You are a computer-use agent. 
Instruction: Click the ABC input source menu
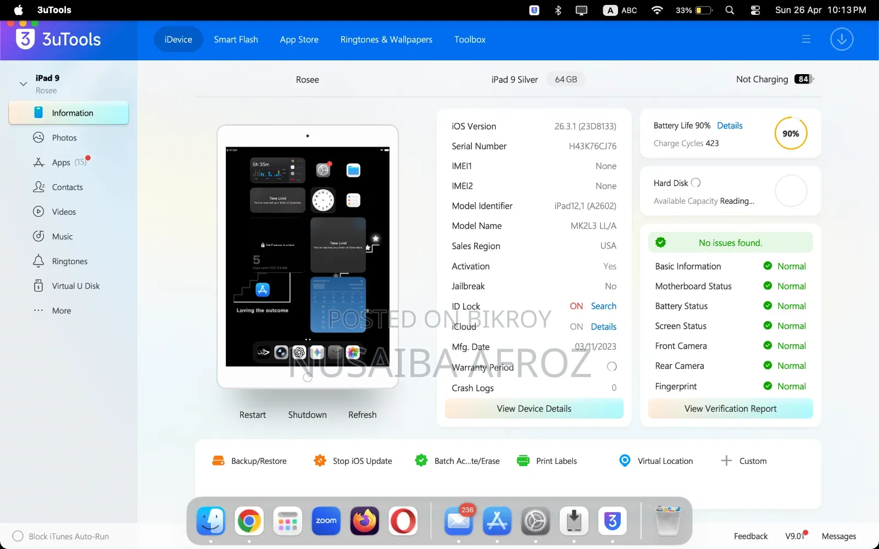pyautogui.click(x=620, y=10)
